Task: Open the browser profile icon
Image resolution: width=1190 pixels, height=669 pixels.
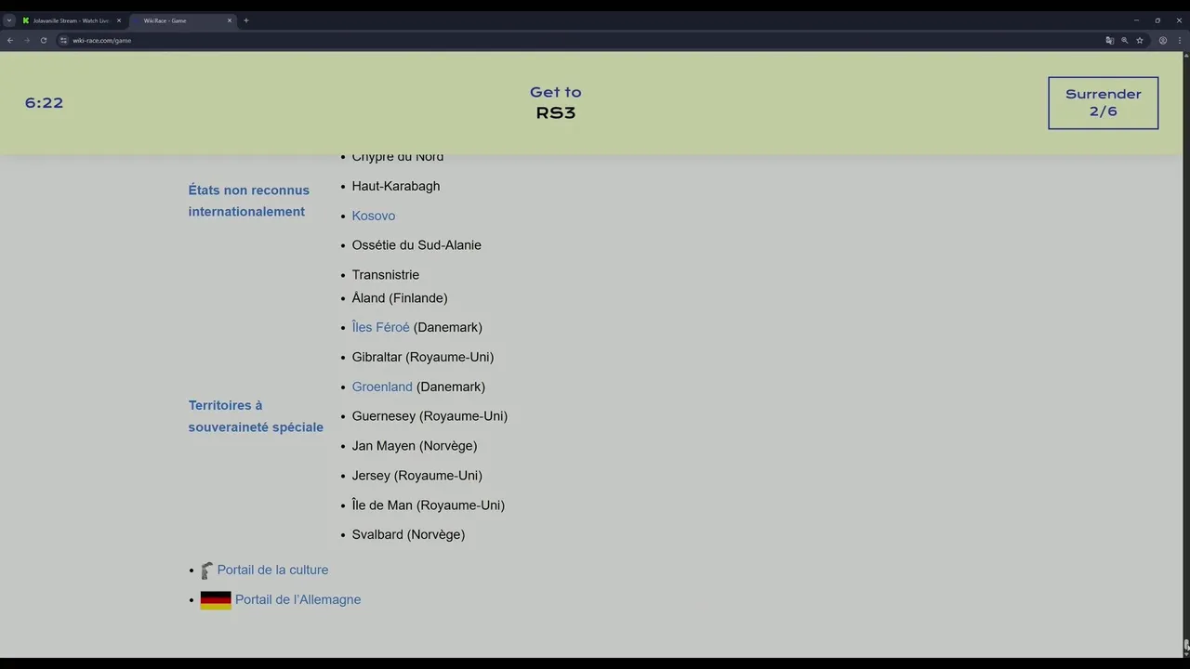Action: click(1162, 40)
